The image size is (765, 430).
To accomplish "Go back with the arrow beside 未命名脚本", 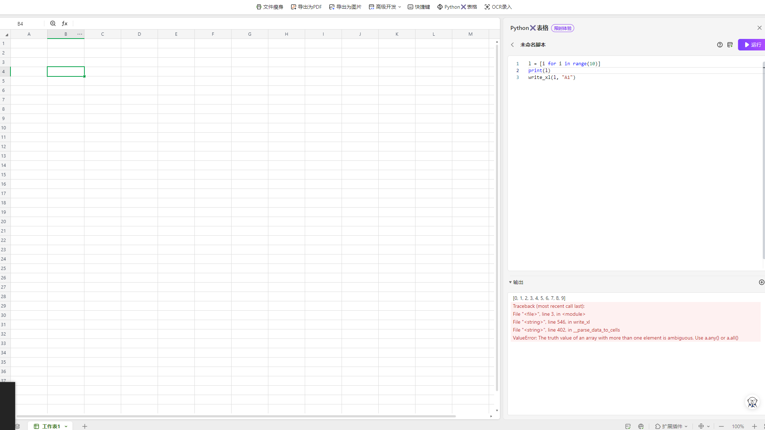I will 512,45.
